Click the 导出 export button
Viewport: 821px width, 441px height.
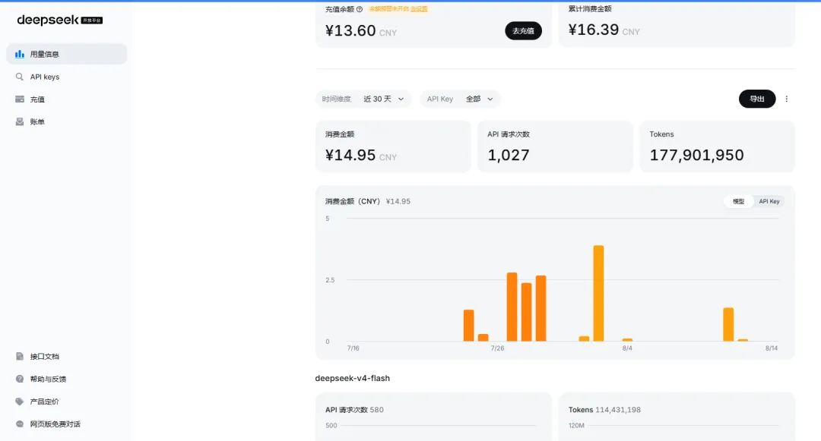click(x=756, y=99)
